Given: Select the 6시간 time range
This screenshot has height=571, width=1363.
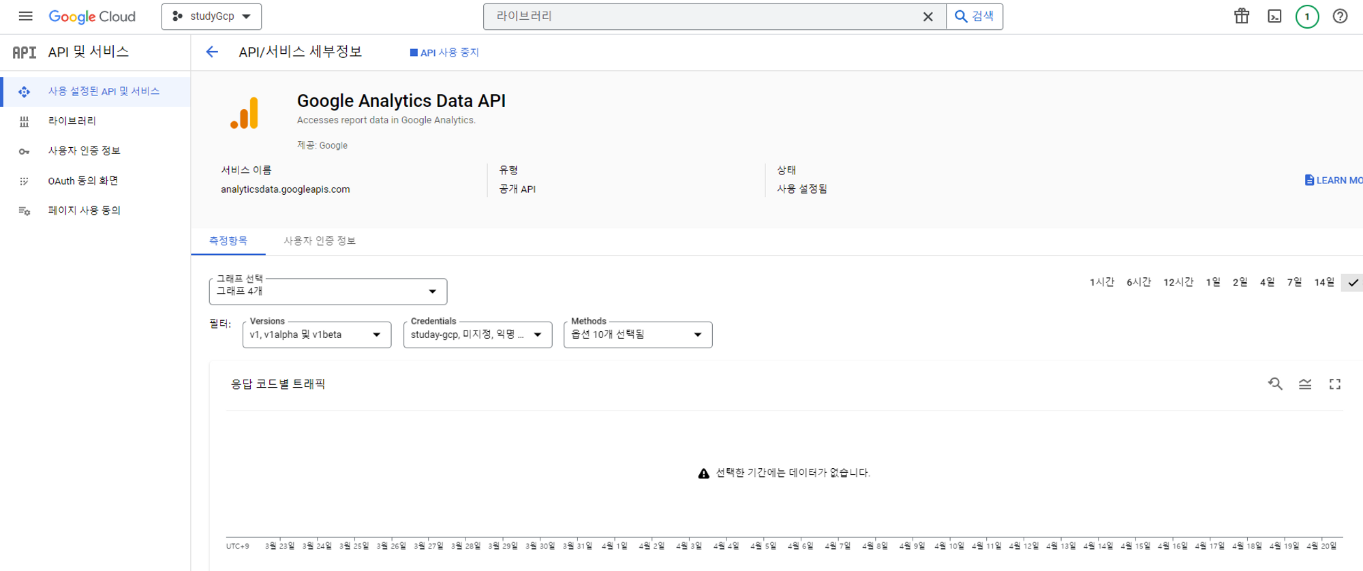Looking at the screenshot, I should click(x=1139, y=282).
